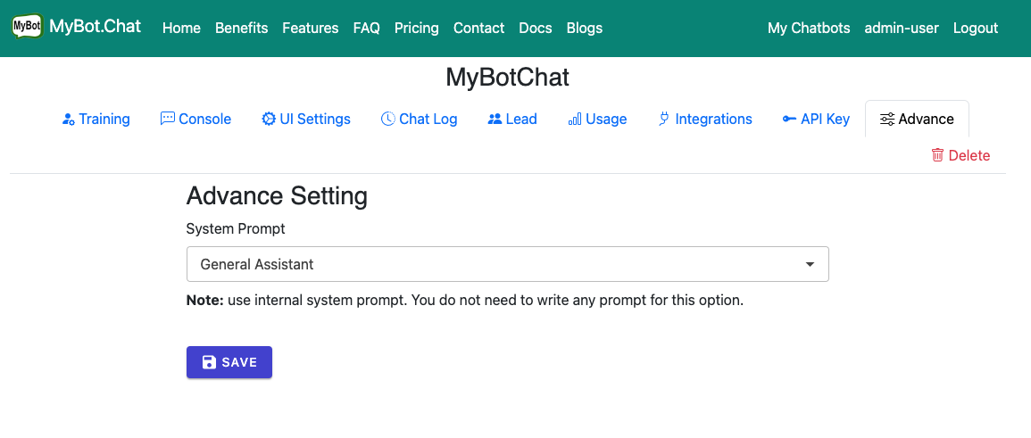Click the Usage bar chart icon
This screenshot has width=1031, height=438.
(575, 120)
